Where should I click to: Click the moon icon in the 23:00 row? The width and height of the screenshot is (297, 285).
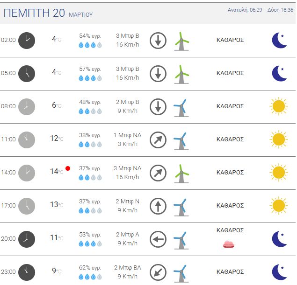(279, 272)
